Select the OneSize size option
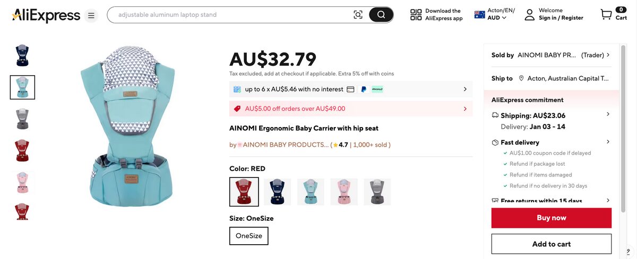 tap(249, 236)
